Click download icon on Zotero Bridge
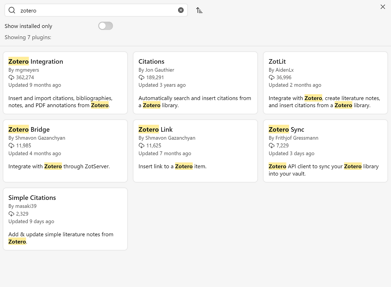391x287 pixels. pyautogui.click(x=11, y=146)
